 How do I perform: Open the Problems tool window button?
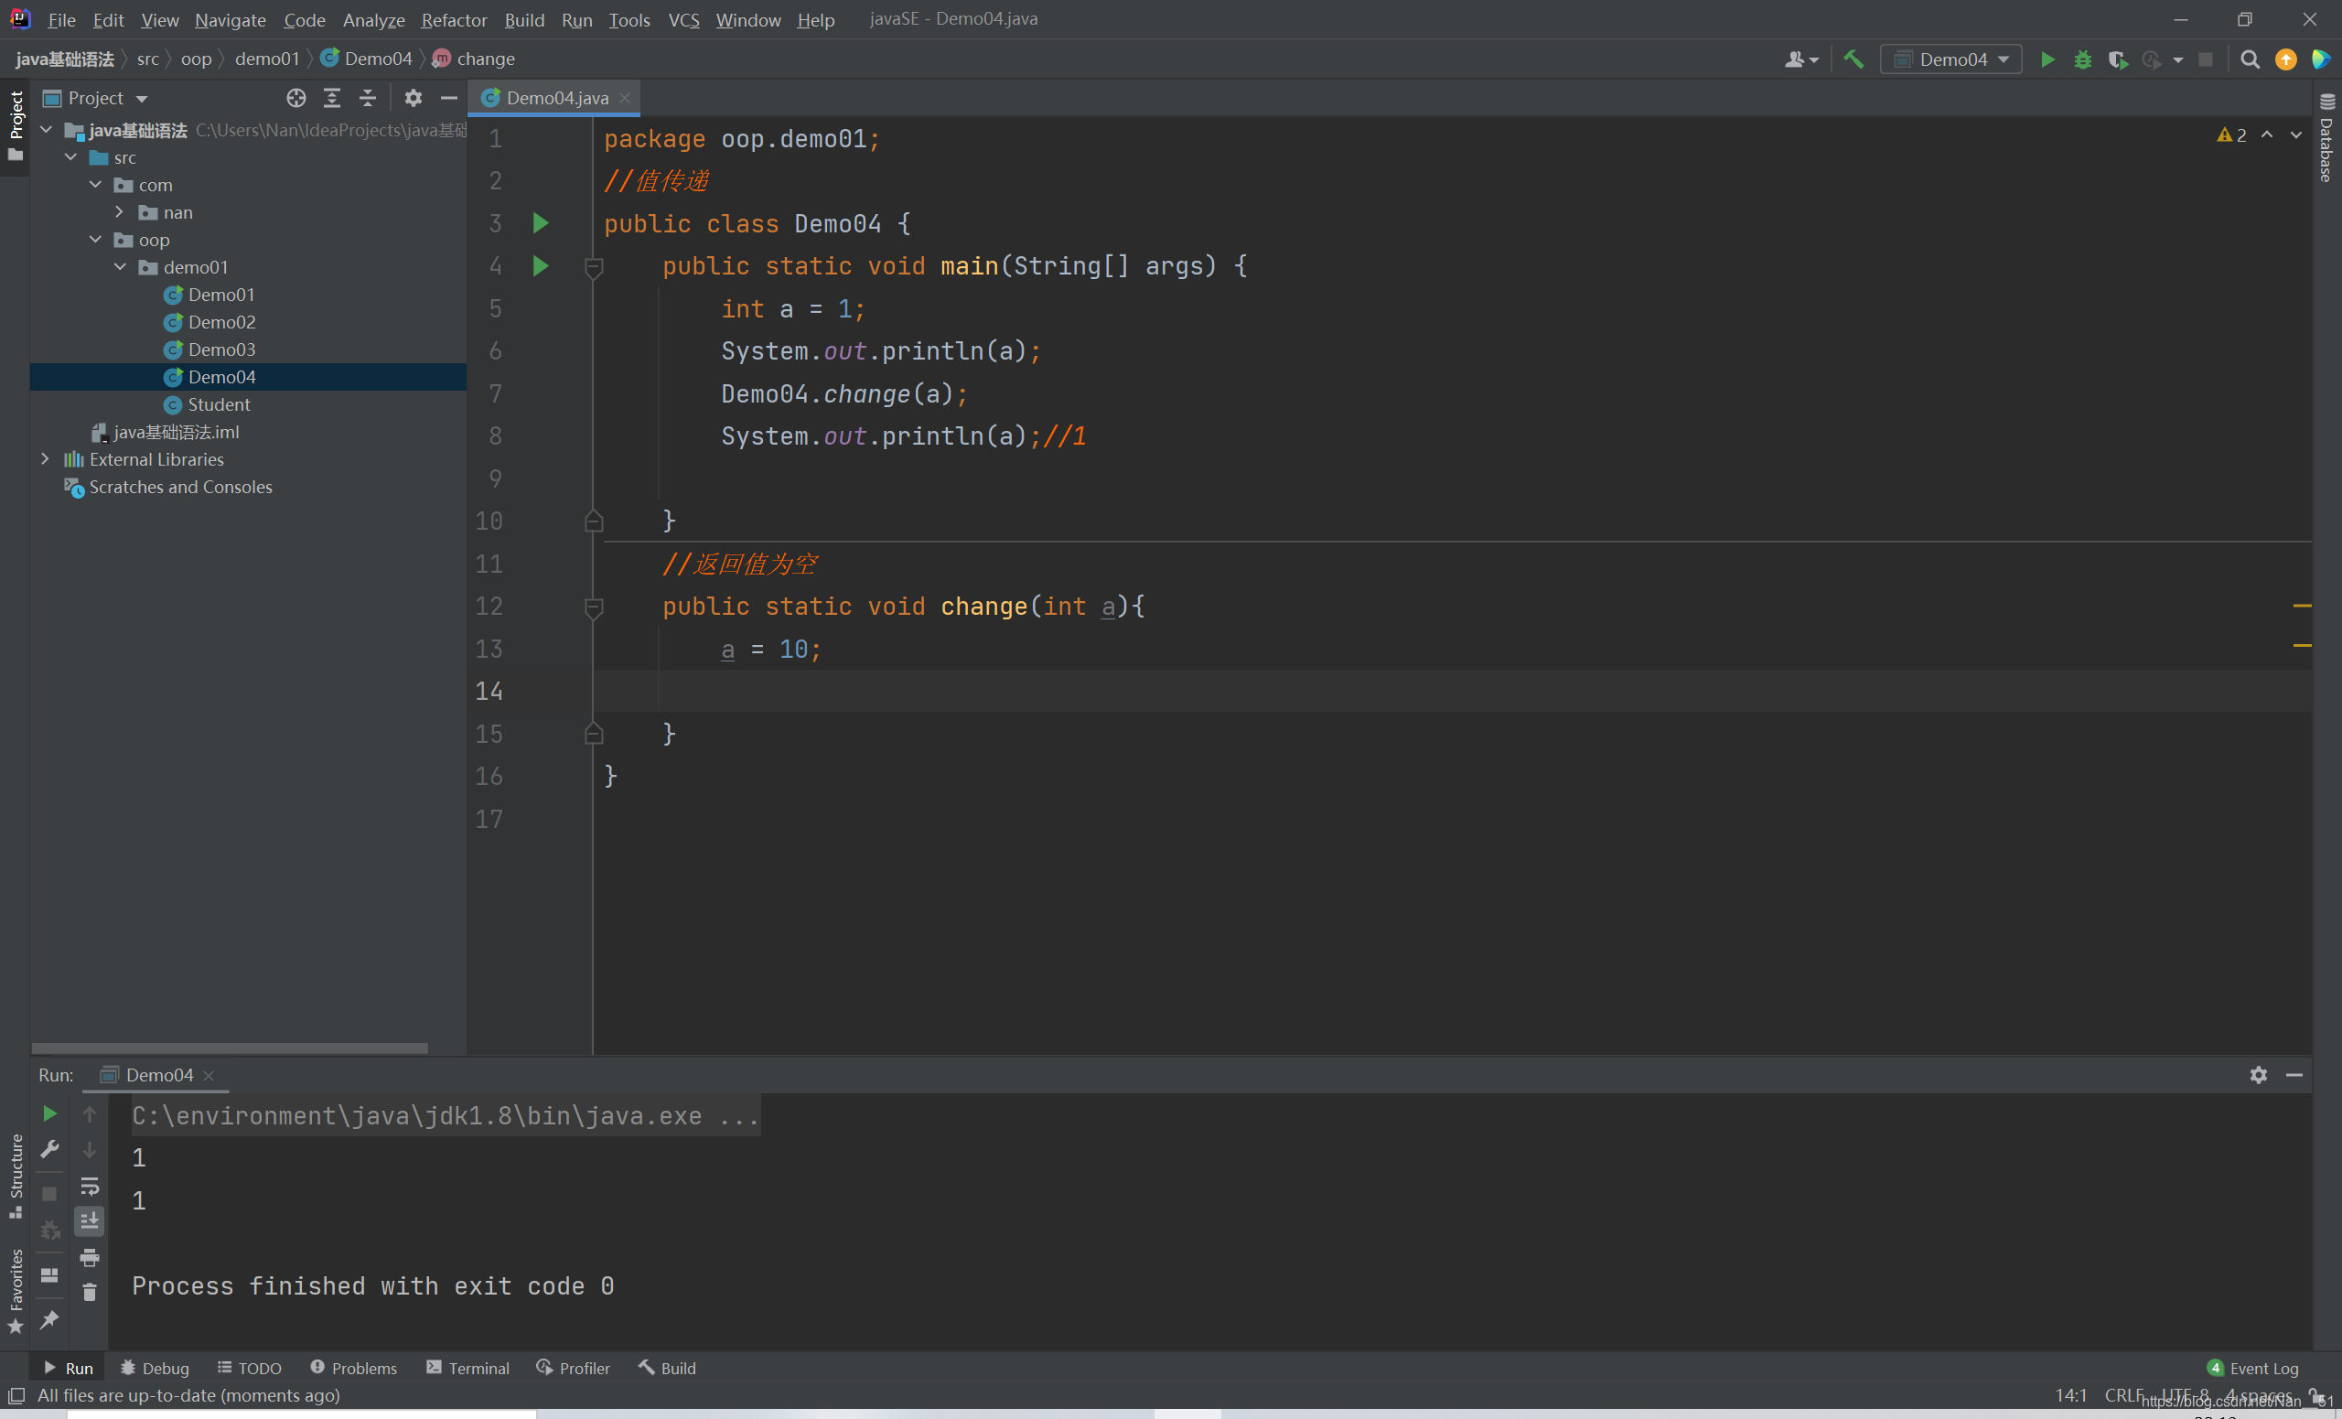pos(353,1368)
